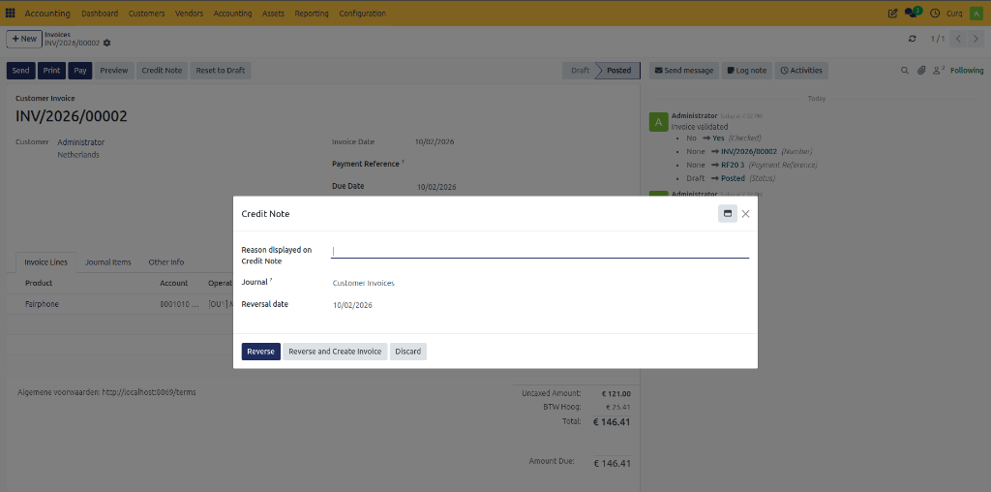991x492 pixels.
Task: Click the Discard button
Action: [x=408, y=352]
